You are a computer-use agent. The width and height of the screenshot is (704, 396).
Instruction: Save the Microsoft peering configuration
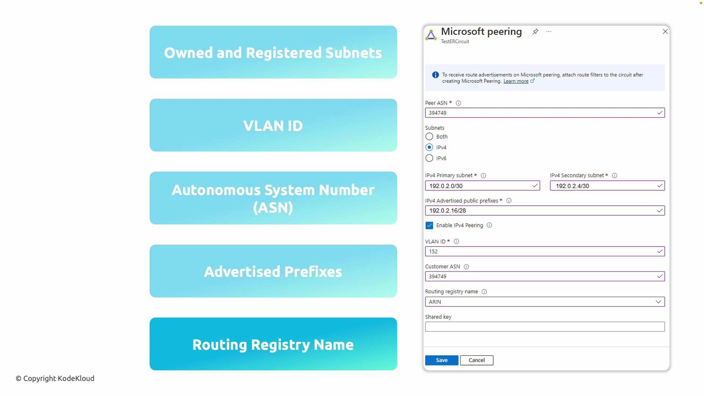click(x=441, y=360)
